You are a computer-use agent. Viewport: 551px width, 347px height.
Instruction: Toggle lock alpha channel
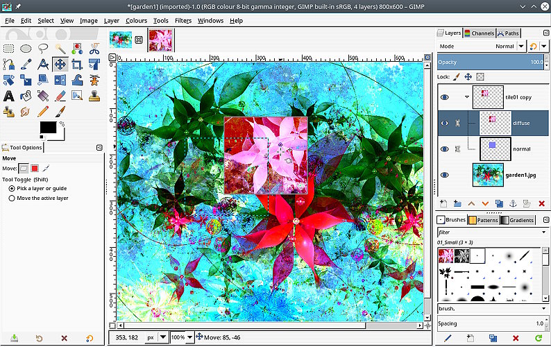tap(480, 76)
